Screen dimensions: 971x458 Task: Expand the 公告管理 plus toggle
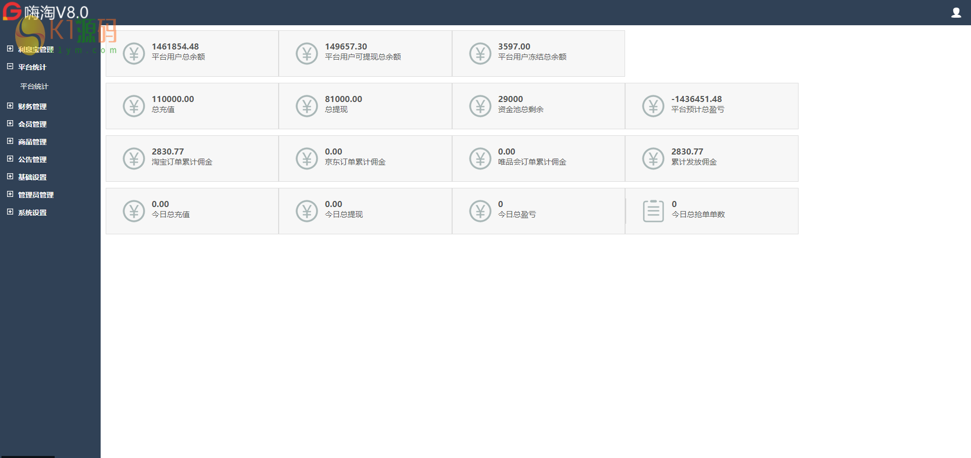[x=10, y=159]
